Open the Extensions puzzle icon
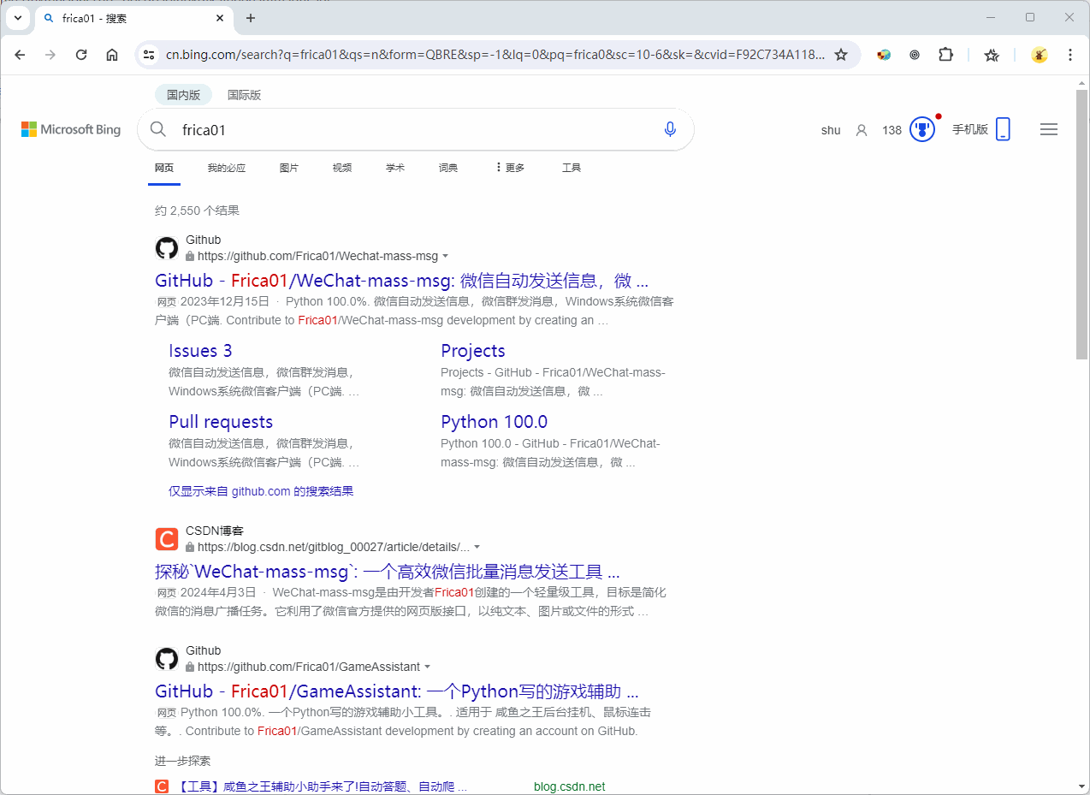Image resolution: width=1090 pixels, height=795 pixels. pos(945,55)
